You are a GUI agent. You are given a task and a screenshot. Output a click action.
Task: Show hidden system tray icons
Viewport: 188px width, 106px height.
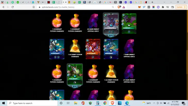pyautogui.click(x=154, y=103)
